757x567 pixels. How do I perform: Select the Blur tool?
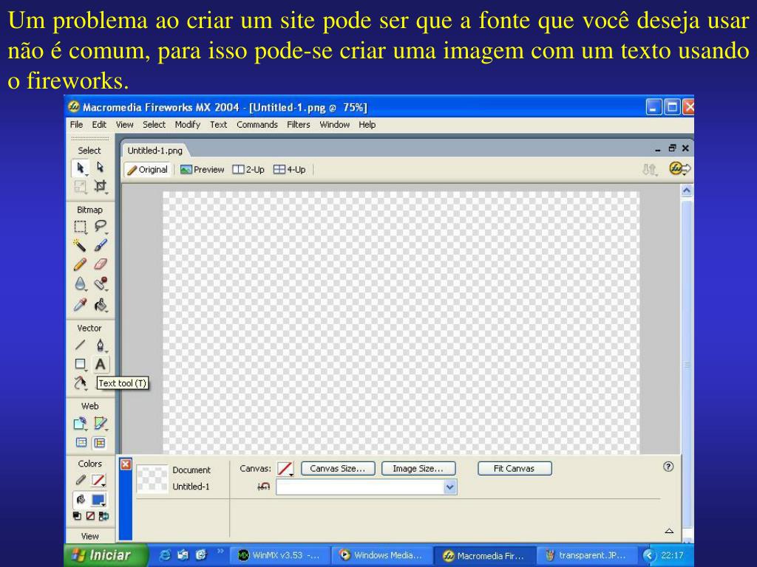80,284
